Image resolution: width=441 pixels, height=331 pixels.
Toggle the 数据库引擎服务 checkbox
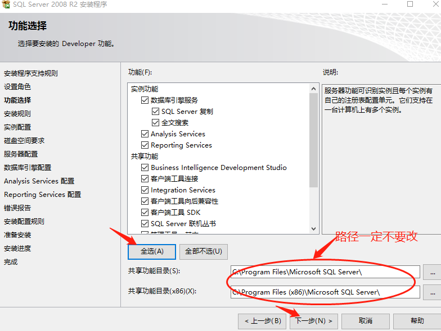(145, 100)
